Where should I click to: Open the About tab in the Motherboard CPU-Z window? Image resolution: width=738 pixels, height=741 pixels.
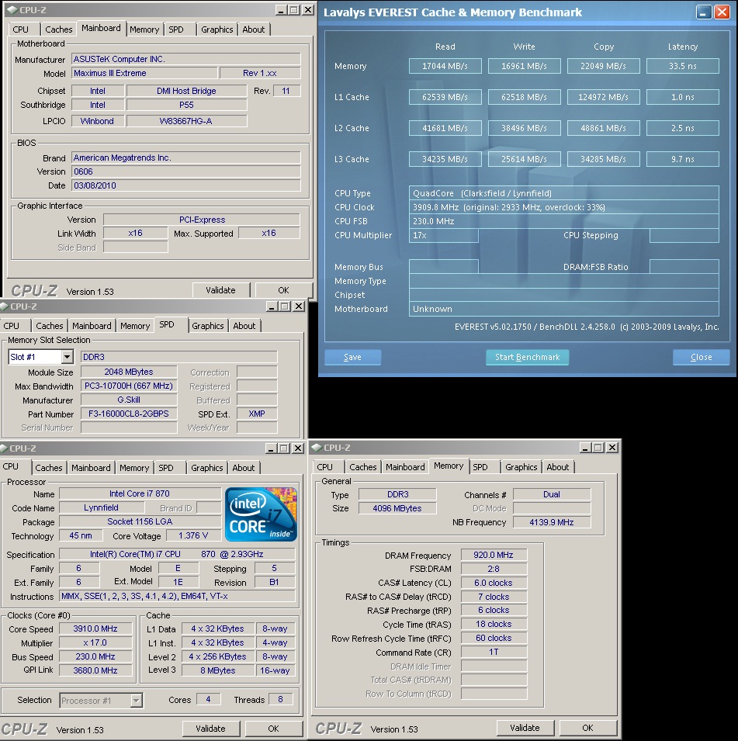pyautogui.click(x=254, y=29)
